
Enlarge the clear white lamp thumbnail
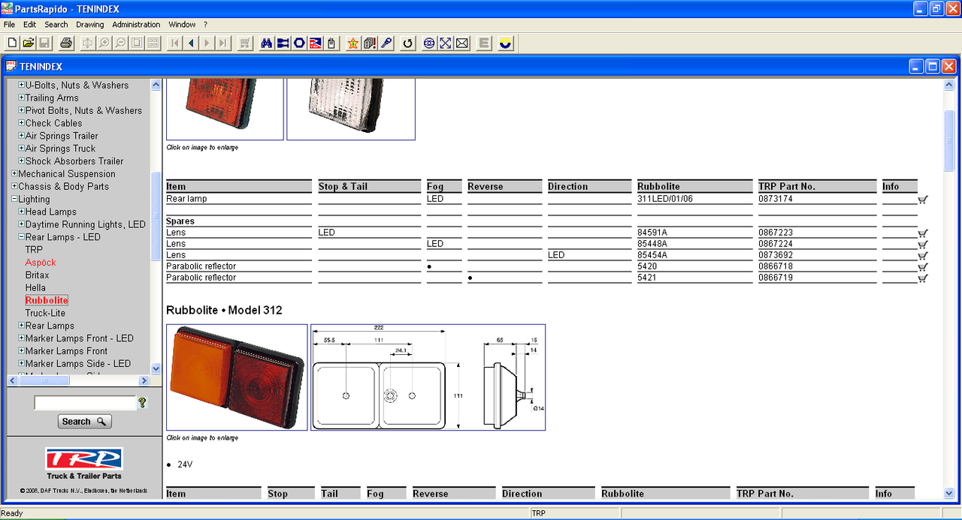(x=351, y=110)
